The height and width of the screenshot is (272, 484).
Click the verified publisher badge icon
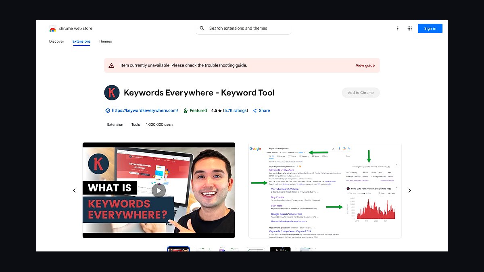(x=108, y=110)
